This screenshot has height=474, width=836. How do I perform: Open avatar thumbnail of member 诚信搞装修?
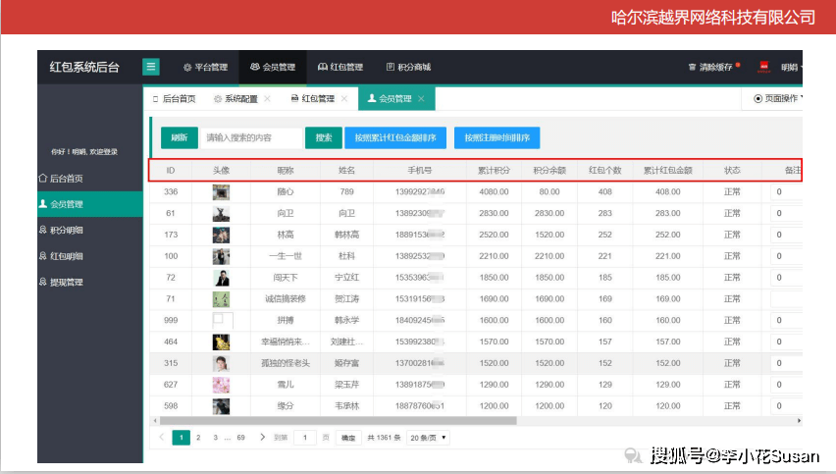click(221, 299)
